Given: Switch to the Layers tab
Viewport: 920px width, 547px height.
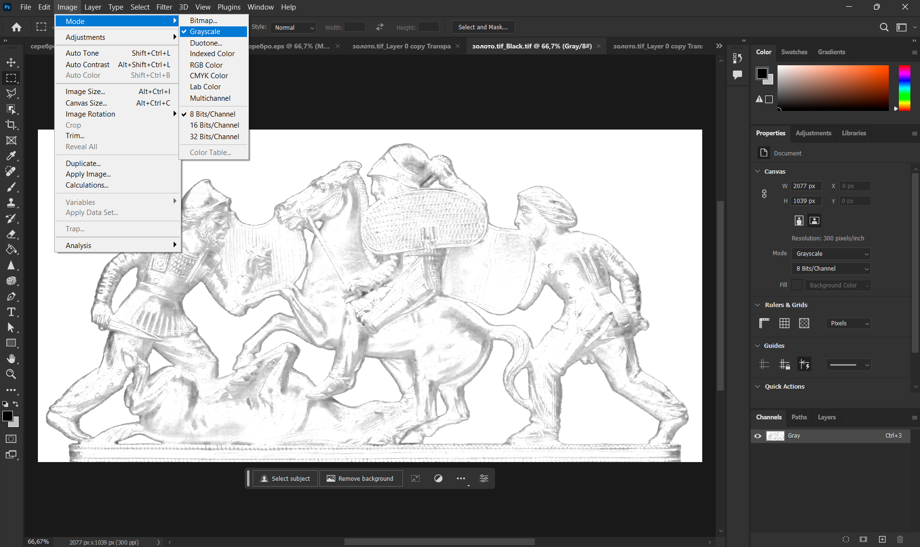Looking at the screenshot, I should [826, 417].
